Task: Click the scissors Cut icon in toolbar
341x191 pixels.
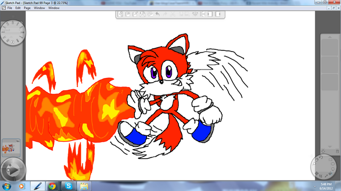Action: [x=173, y=14]
